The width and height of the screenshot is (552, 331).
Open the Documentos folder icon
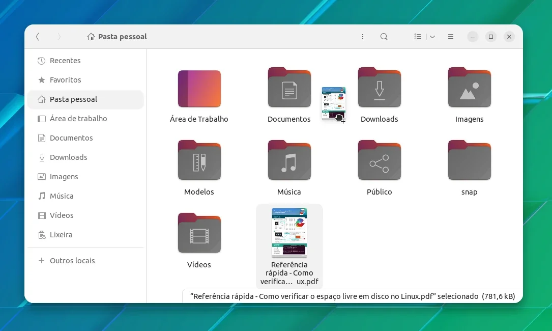coord(289,88)
